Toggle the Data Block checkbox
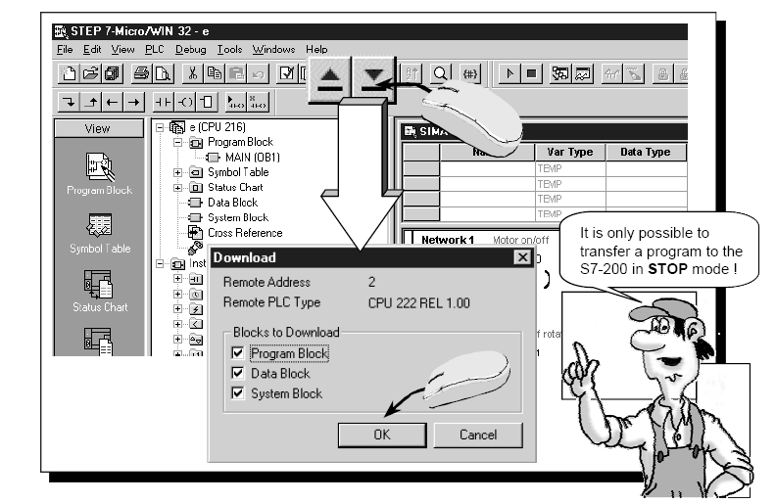The image size is (776, 504). point(237,374)
